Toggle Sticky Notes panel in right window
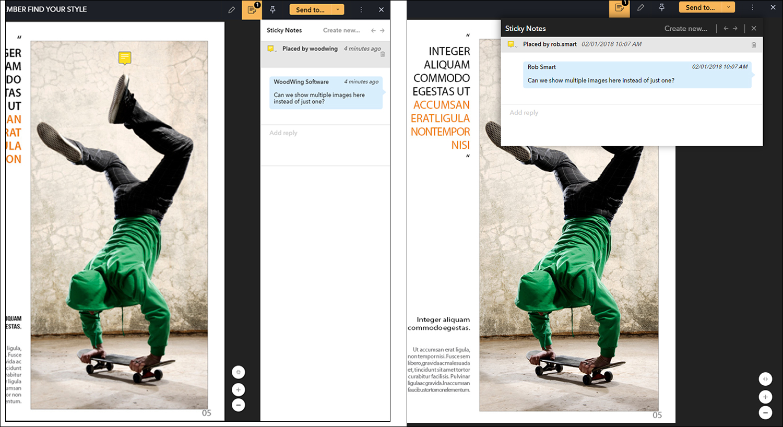Viewport: 783px width, 427px height. (x=619, y=8)
